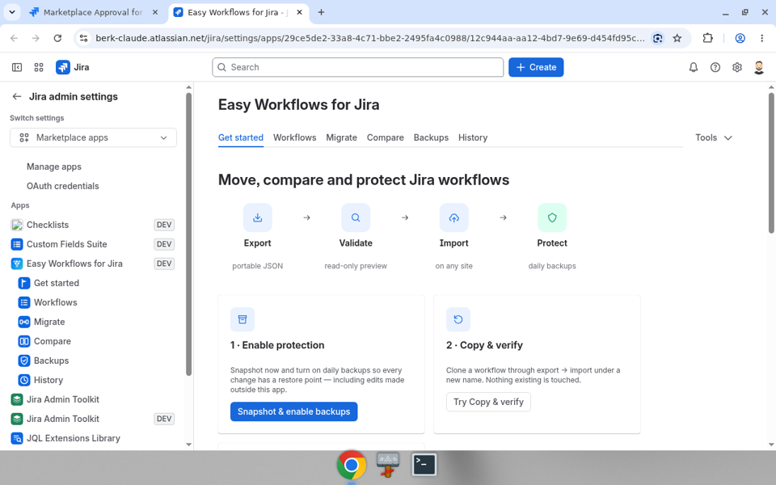Switch to the Compare tab
This screenshot has height=485, width=776.
[385, 137]
